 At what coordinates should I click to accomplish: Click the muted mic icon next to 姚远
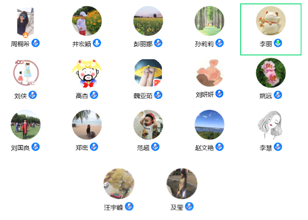(278, 95)
